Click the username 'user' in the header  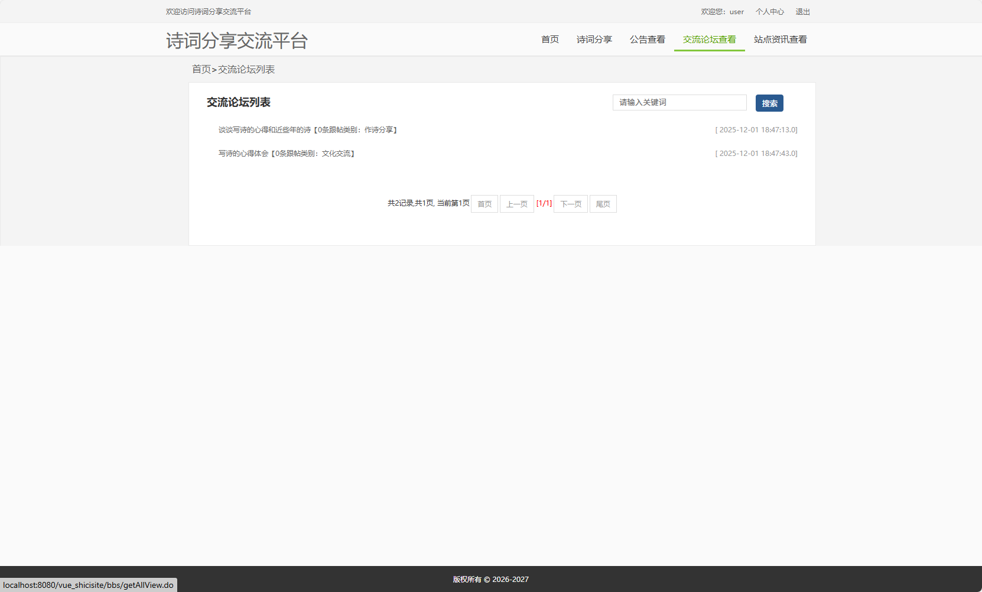[736, 11]
